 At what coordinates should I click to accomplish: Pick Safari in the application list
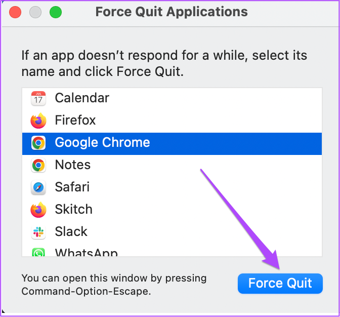point(172,188)
